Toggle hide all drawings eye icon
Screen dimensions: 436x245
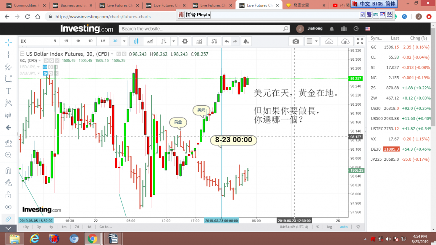pos(8,207)
